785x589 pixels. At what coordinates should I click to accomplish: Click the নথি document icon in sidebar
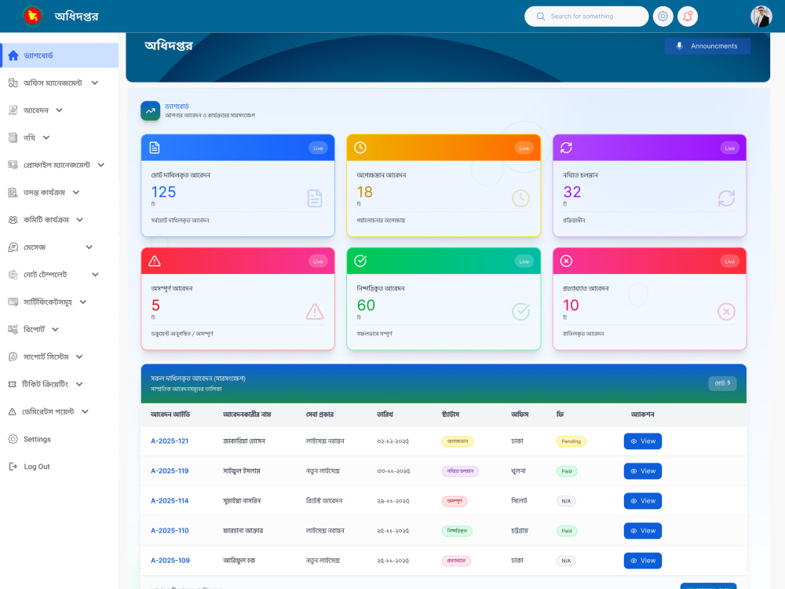13,137
